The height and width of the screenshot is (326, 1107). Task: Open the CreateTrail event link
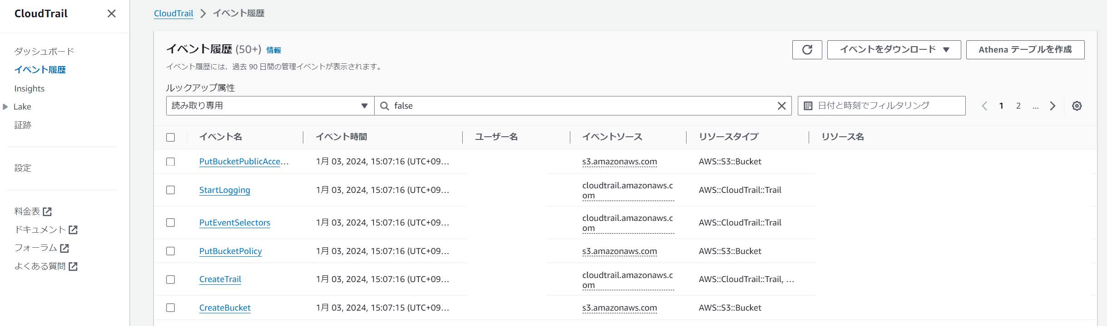pos(220,279)
